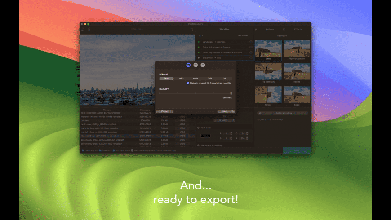Click the home folder in path bar

tap(89, 150)
